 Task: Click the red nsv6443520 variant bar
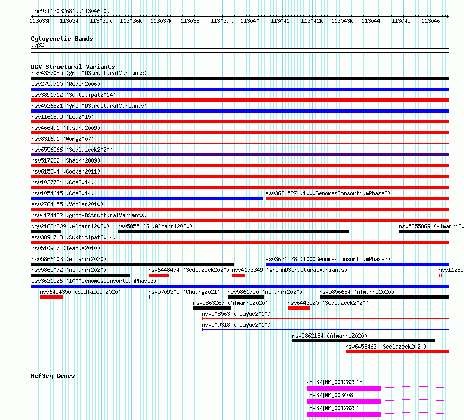pos(299,308)
